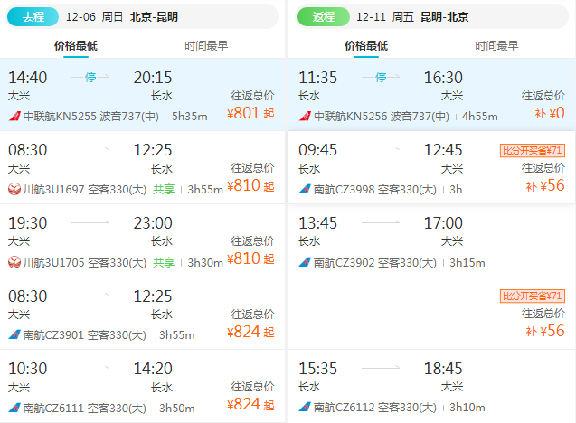The image size is (576, 423).
Task: Click the 3h10m duration text
Action: coord(467,408)
